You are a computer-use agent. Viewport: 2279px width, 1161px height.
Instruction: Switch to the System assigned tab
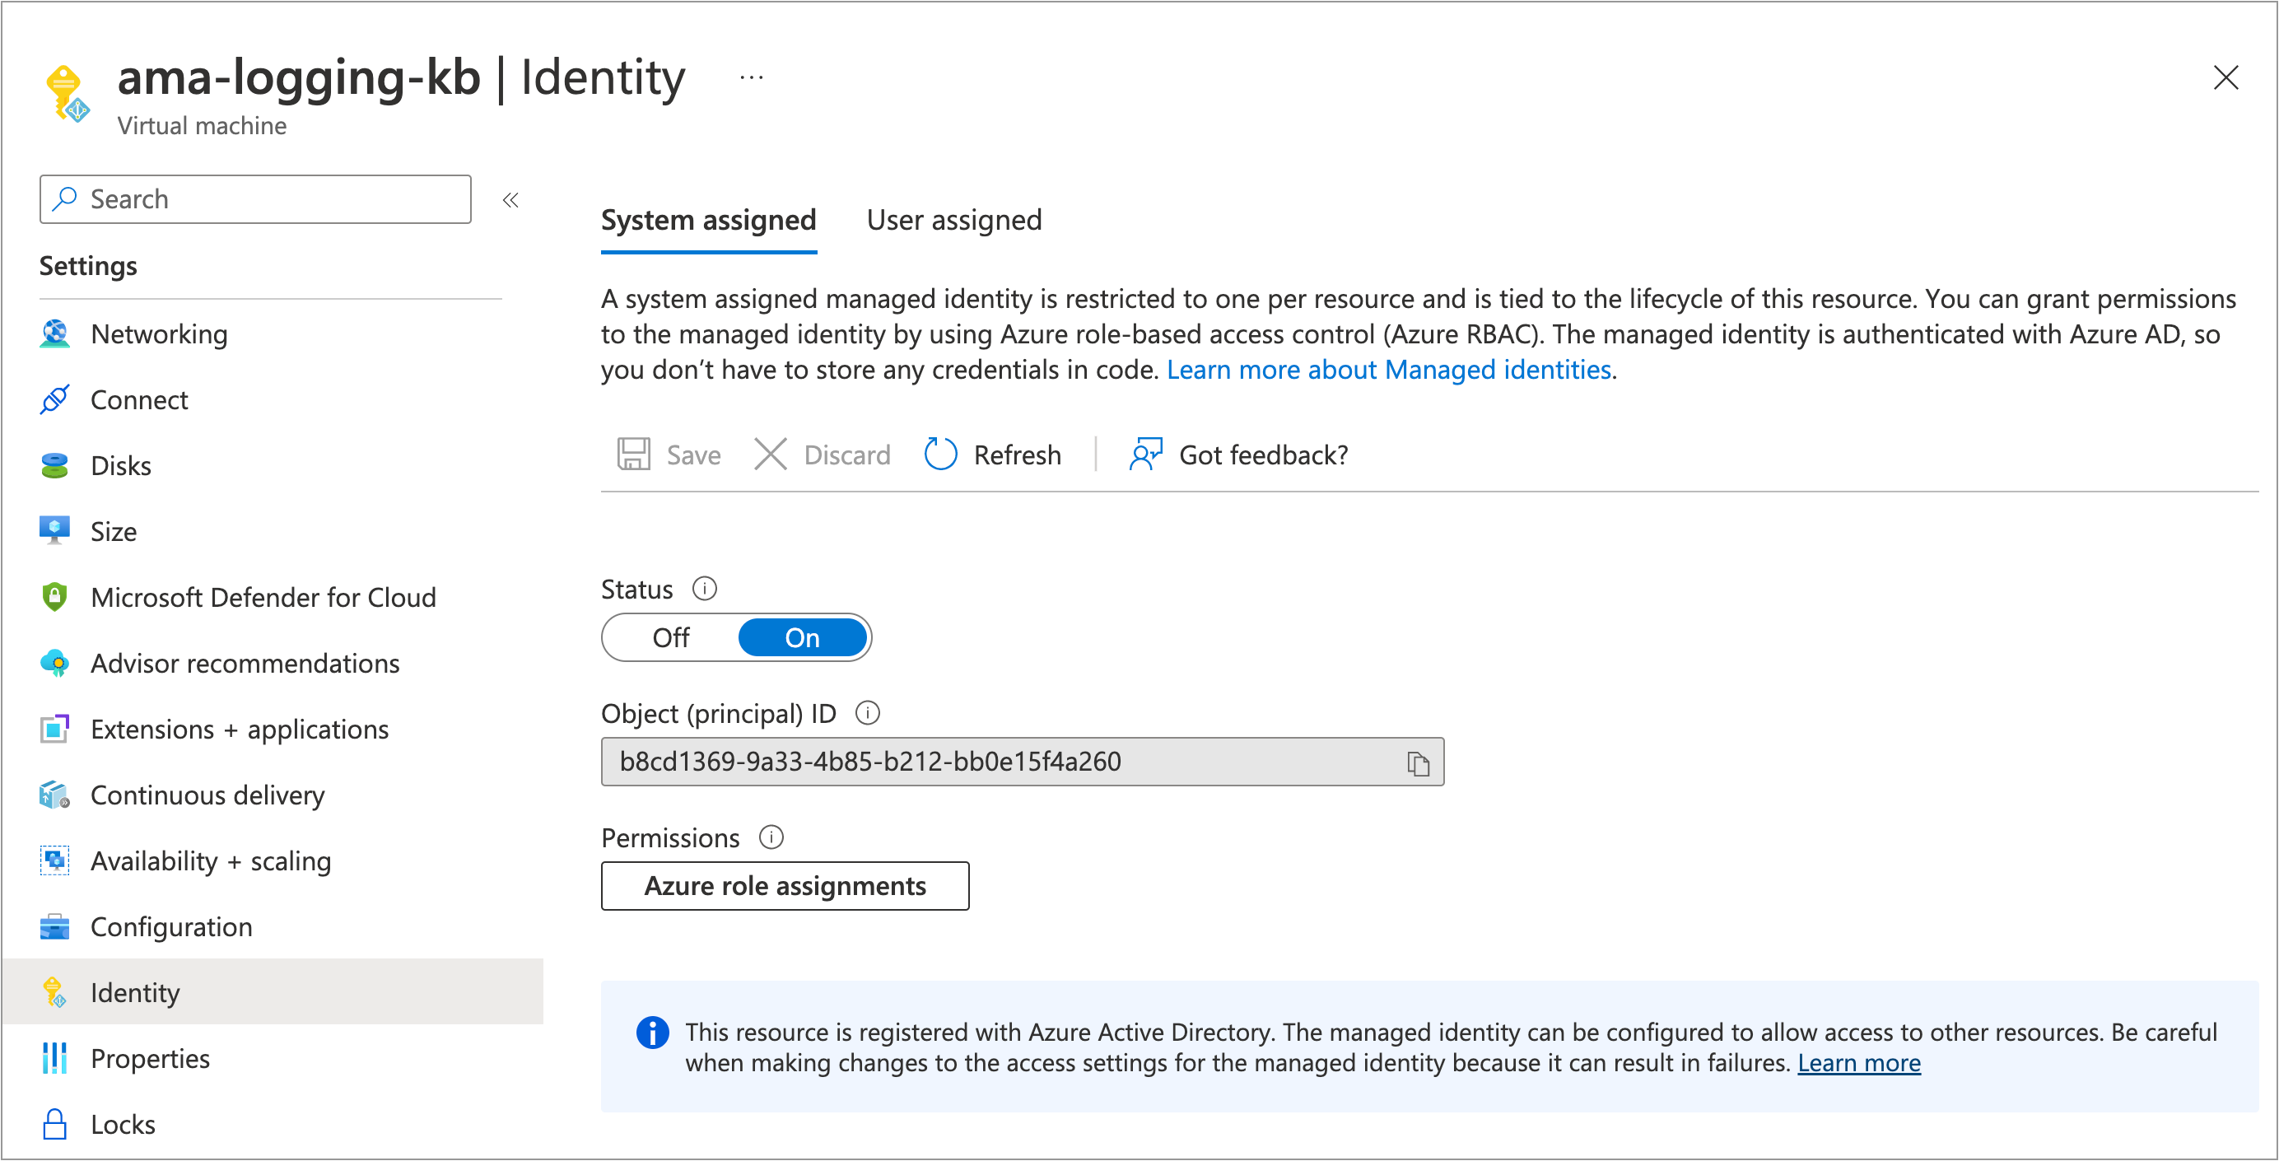709,221
